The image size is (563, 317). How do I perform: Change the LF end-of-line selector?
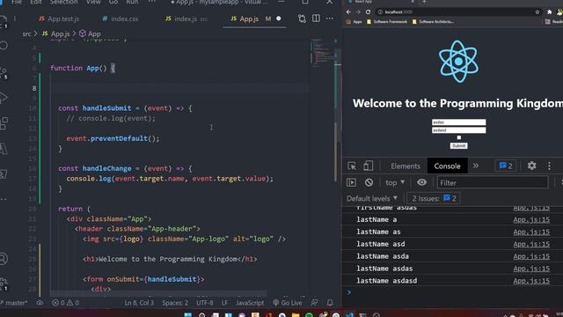[224, 303]
